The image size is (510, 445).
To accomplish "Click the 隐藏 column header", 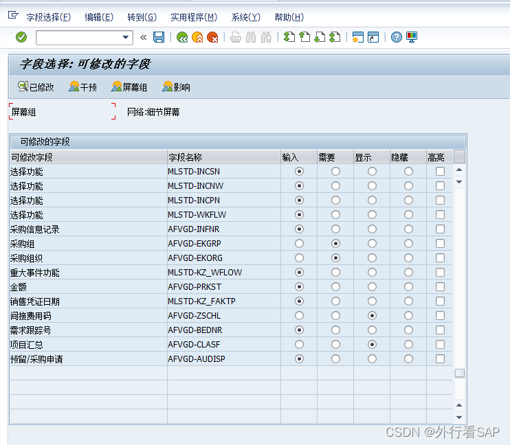I will pyautogui.click(x=408, y=157).
